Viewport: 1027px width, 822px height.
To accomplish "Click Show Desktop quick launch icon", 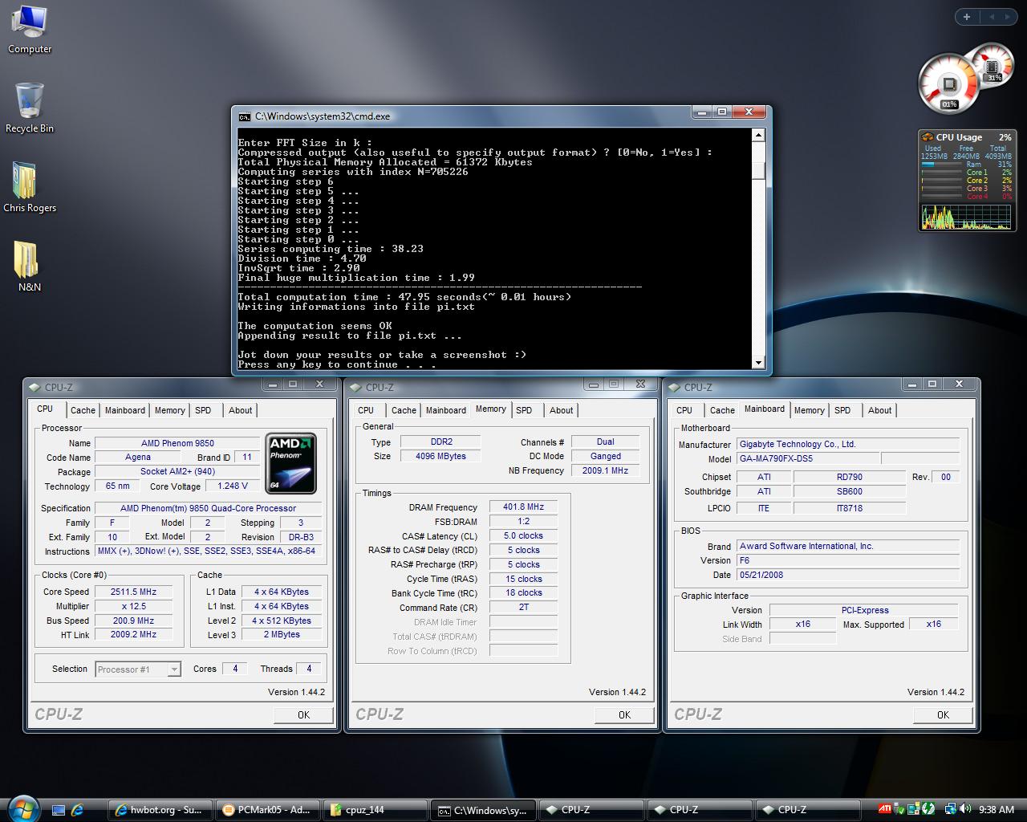I will pyautogui.click(x=59, y=810).
